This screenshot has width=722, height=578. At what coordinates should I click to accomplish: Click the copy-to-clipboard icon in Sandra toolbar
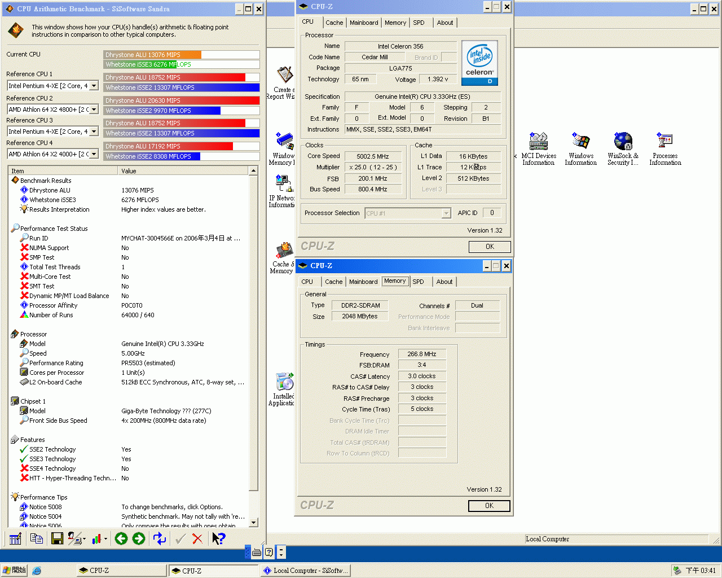point(37,539)
